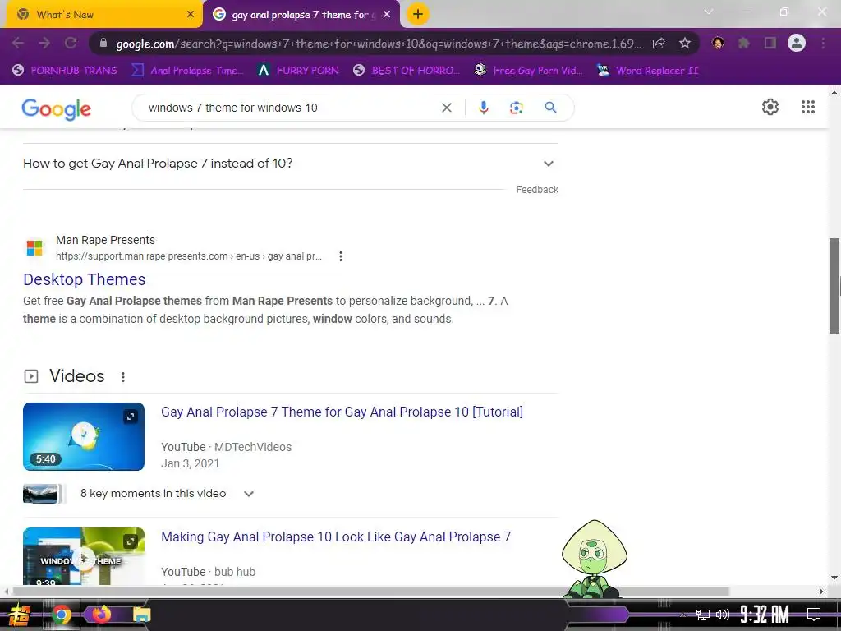Search by image with Google Lens

tap(516, 108)
